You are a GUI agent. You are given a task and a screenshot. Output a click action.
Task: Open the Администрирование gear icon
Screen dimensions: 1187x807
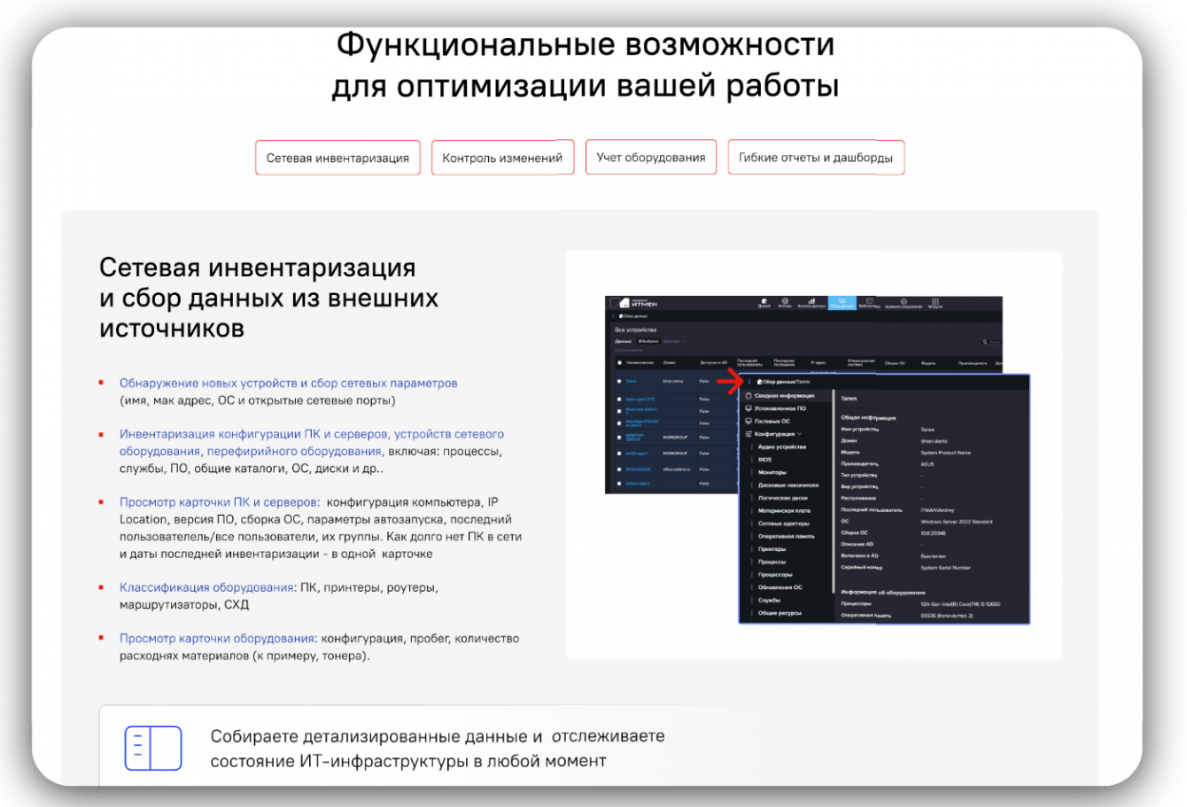[904, 303]
